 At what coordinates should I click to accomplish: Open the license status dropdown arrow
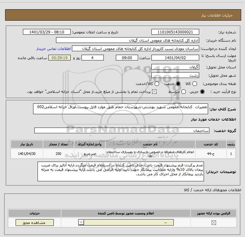81,222
